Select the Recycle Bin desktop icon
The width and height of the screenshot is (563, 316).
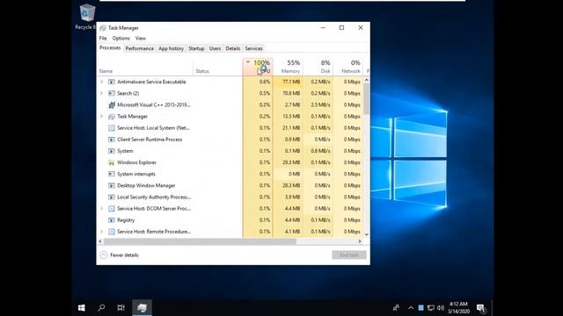click(86, 17)
